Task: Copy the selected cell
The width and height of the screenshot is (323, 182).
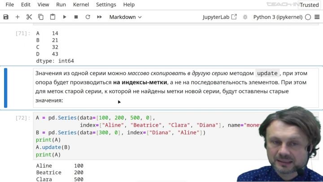Action: pos(41,17)
